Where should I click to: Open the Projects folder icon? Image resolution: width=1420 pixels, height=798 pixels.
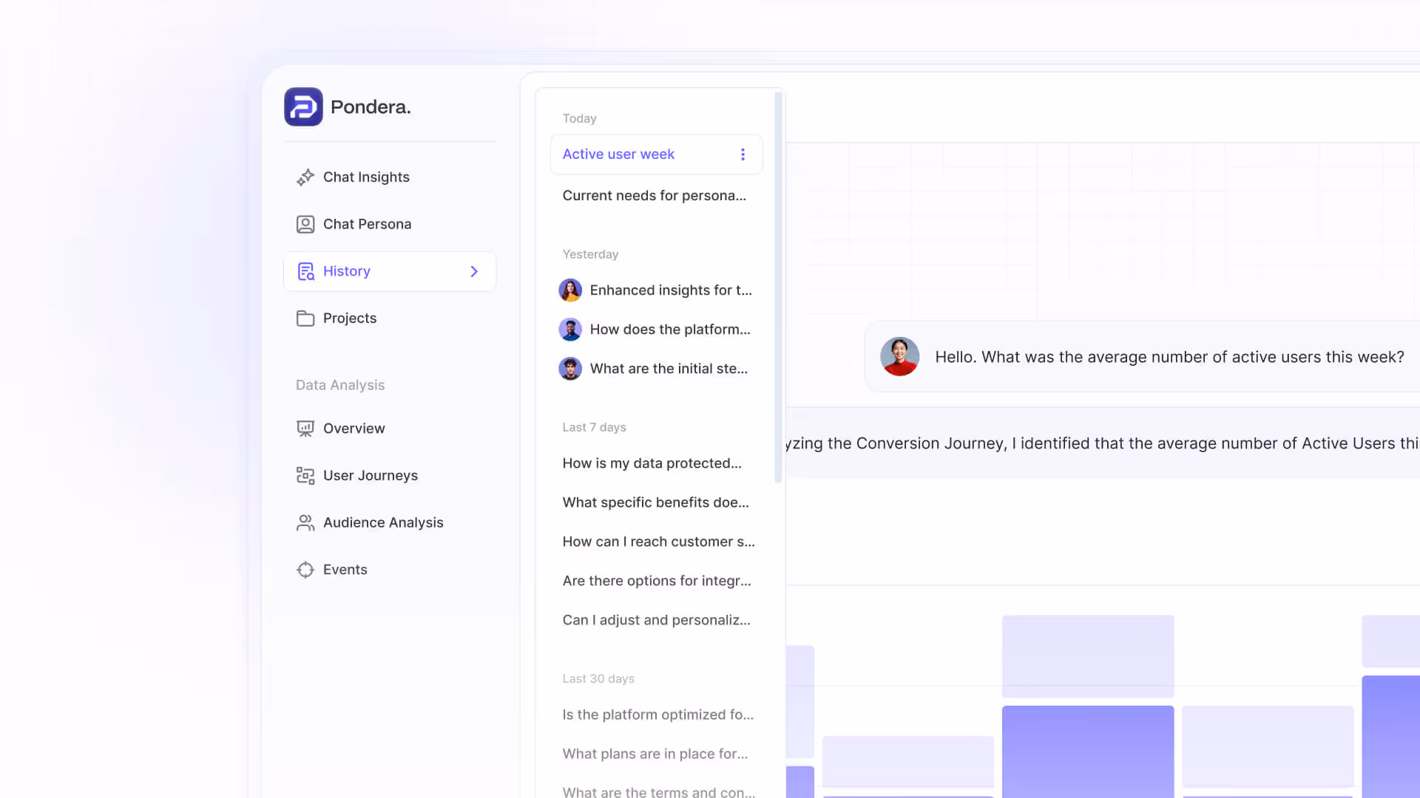(x=305, y=318)
